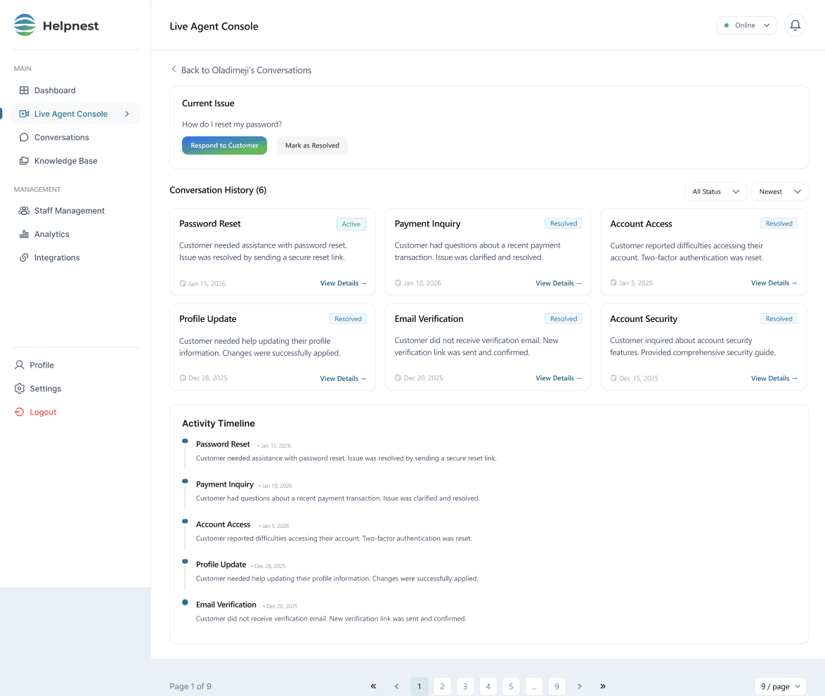Click the Analytics bar chart icon
This screenshot has height=696, width=825.
[24, 234]
